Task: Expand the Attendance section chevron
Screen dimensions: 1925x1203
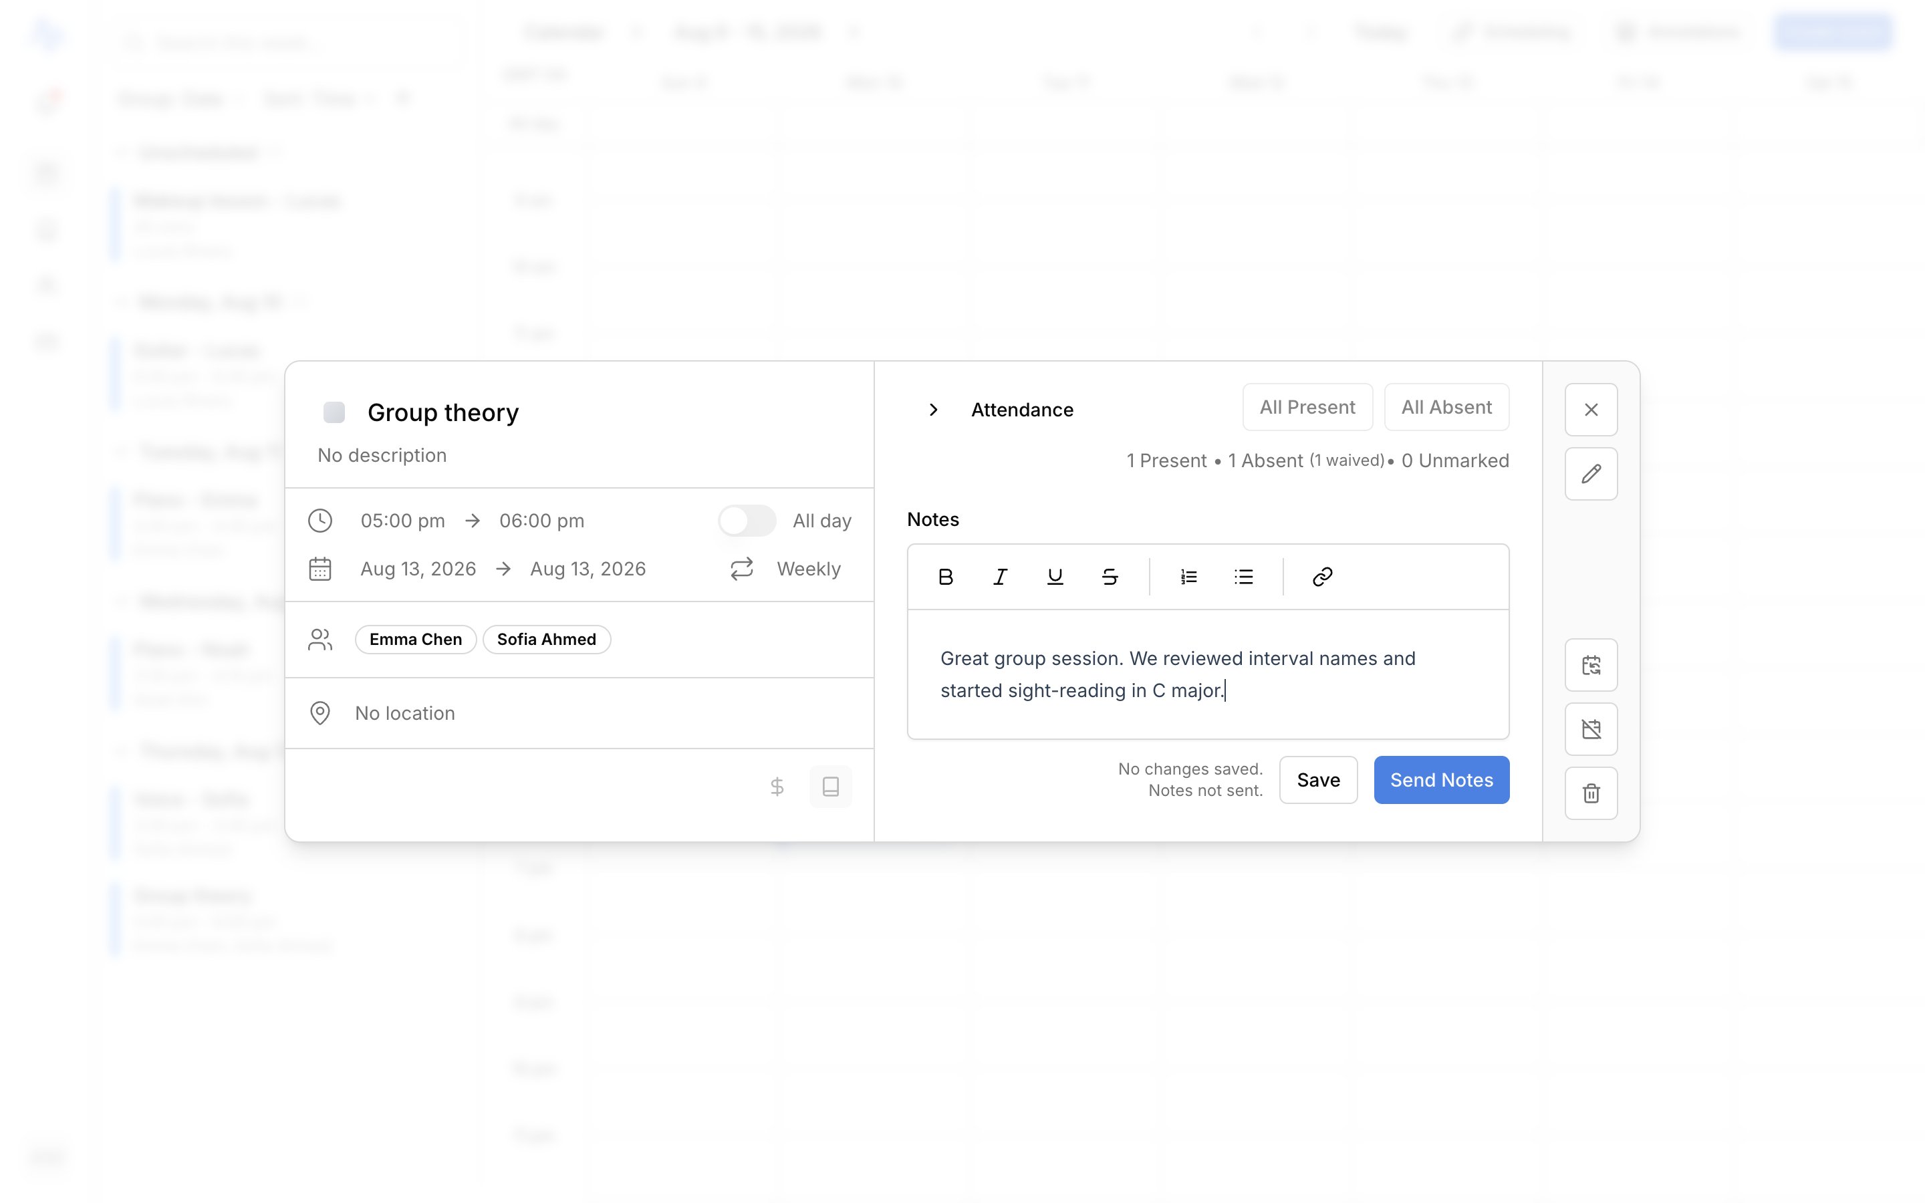Action: point(934,410)
